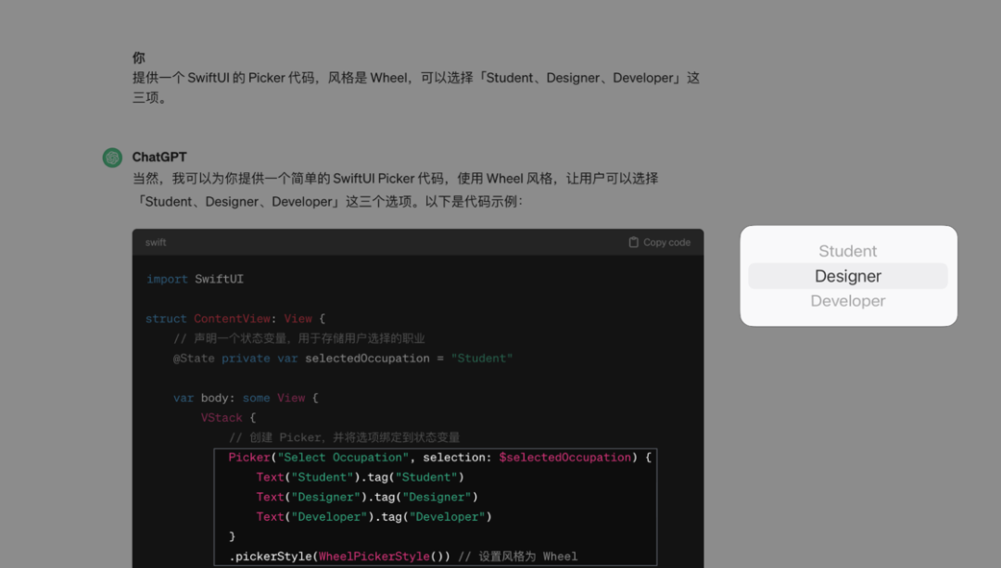This screenshot has width=1001, height=568.
Task: Click the "var body: some View {" line
Action: 246,398
